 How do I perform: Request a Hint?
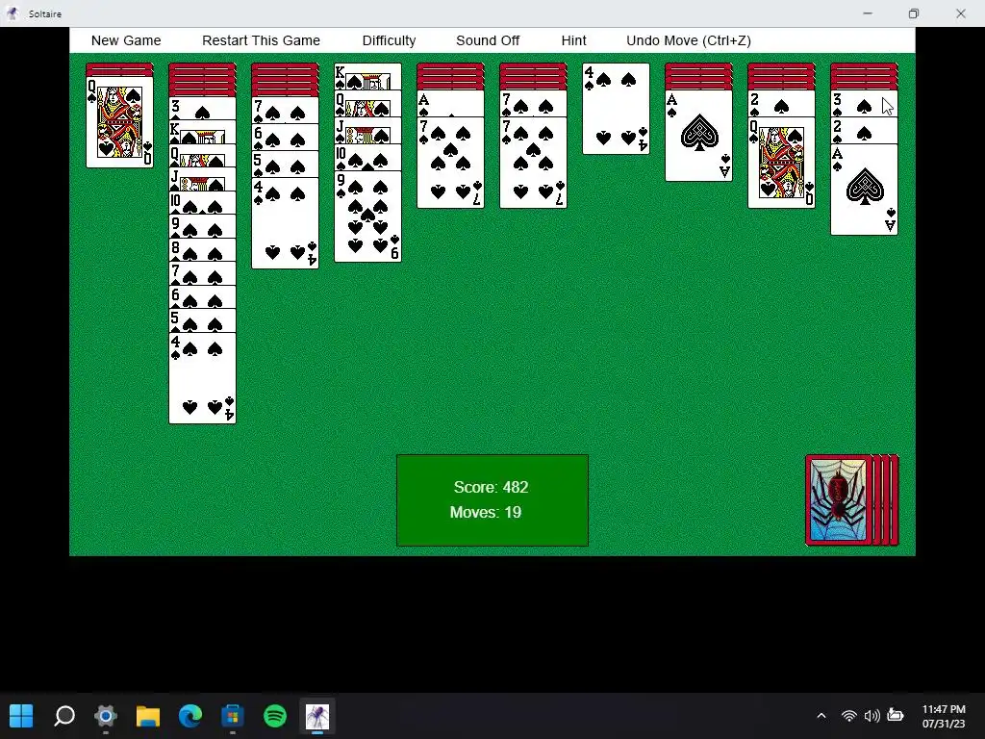coord(573,40)
